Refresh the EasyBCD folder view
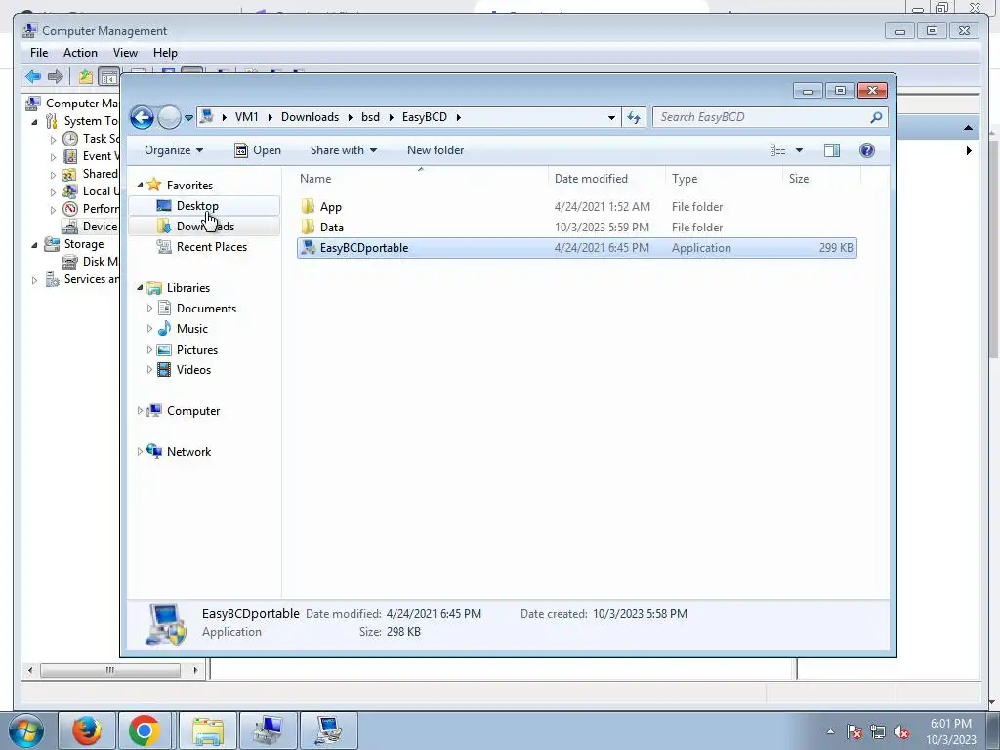The width and height of the screenshot is (1000, 750). [x=633, y=117]
